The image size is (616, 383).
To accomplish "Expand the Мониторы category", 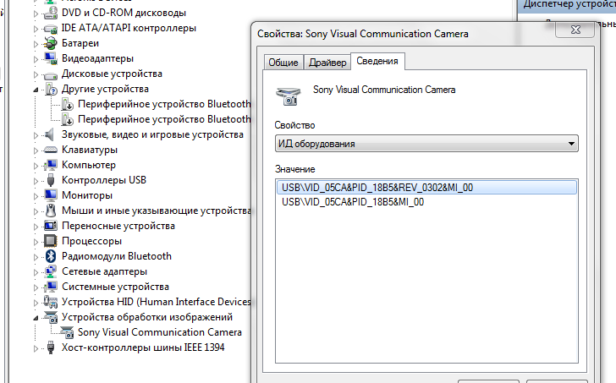I will point(36,195).
